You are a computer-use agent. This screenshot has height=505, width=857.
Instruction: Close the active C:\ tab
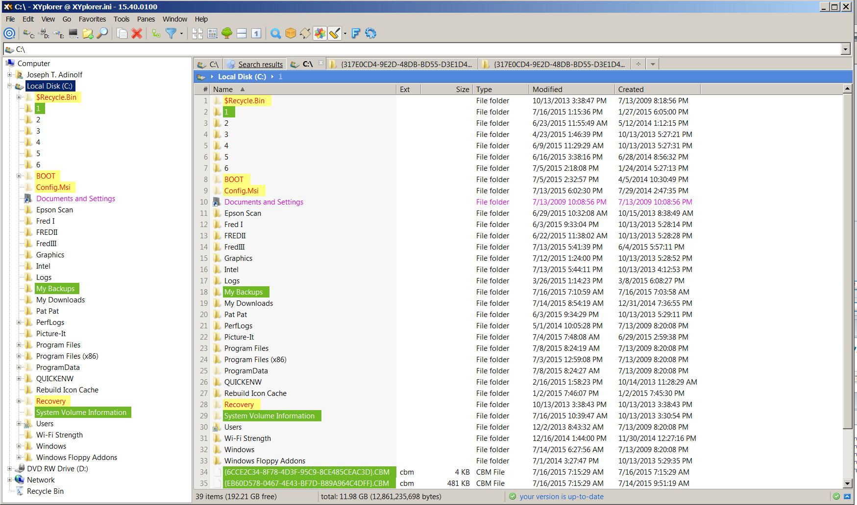click(321, 63)
